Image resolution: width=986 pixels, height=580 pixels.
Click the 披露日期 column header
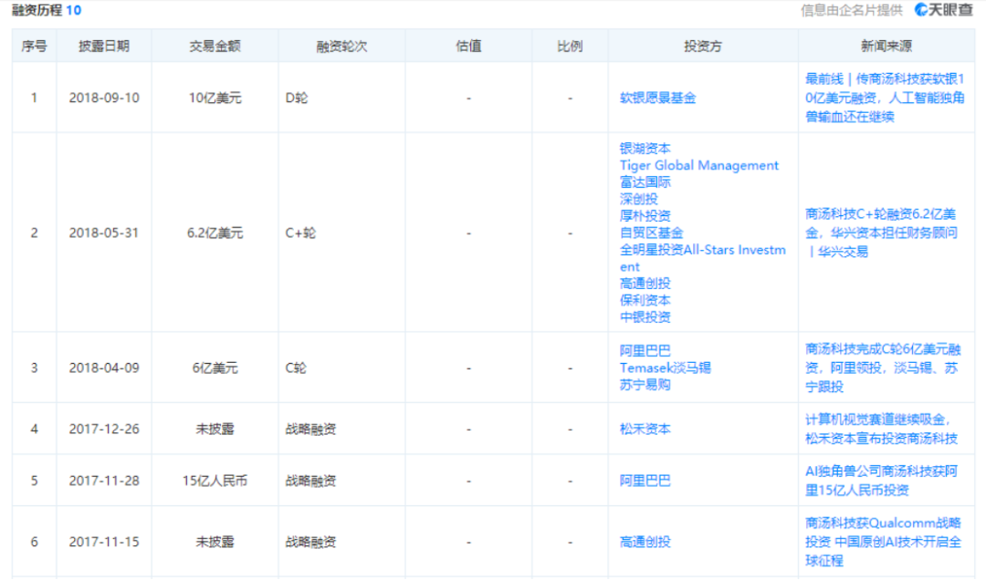point(104,46)
